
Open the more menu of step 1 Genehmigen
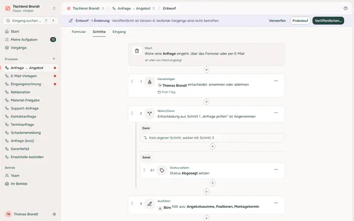point(276,81)
